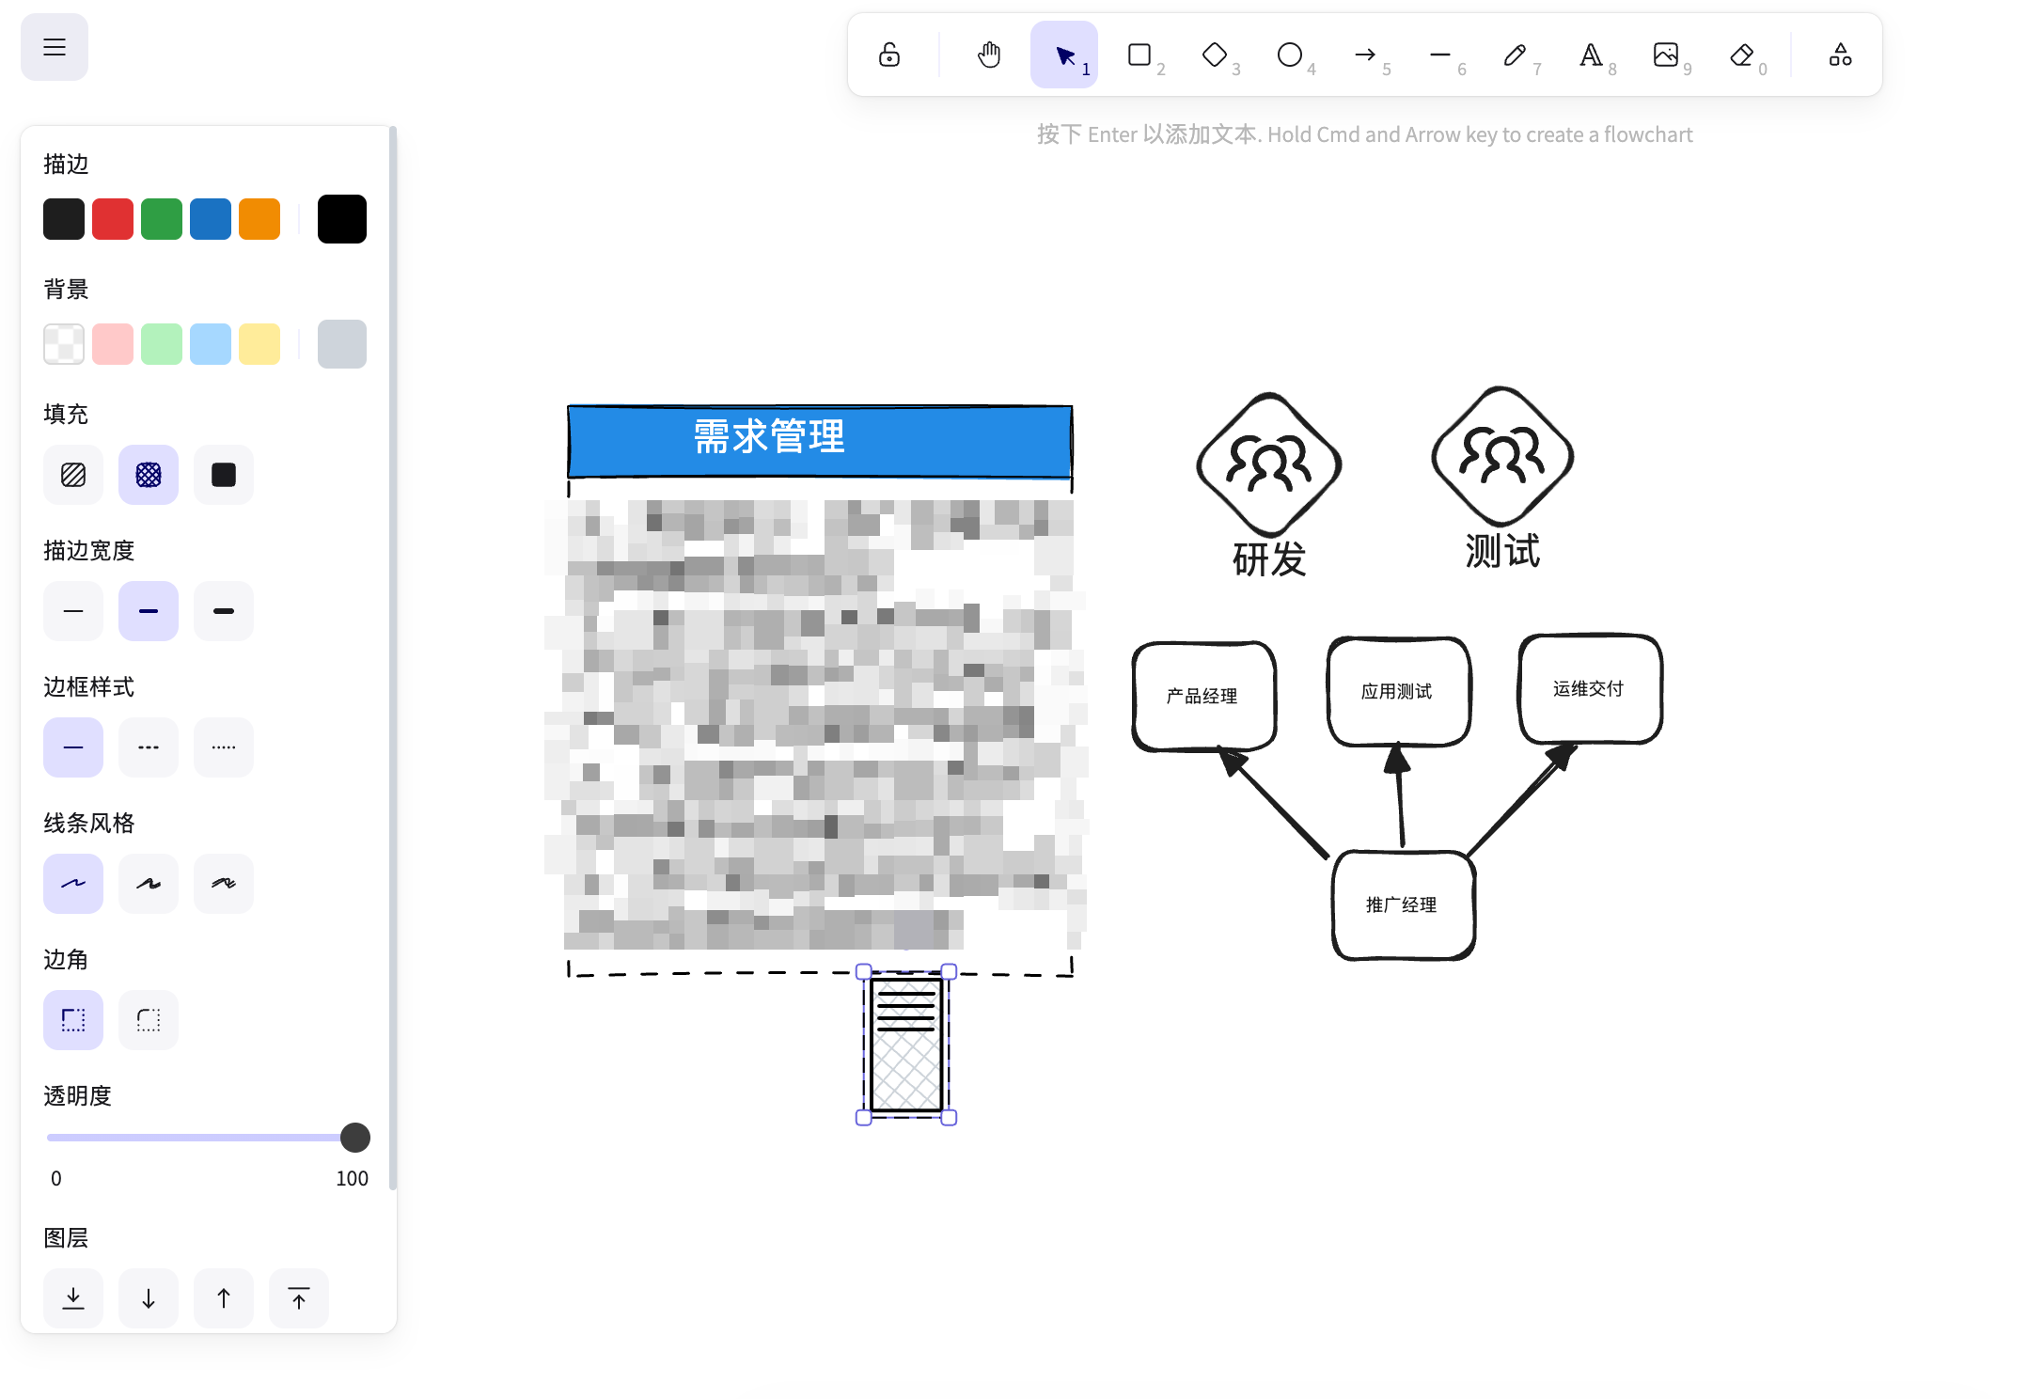
Task: Select the Ellipse shape tool
Action: (x=1290, y=55)
